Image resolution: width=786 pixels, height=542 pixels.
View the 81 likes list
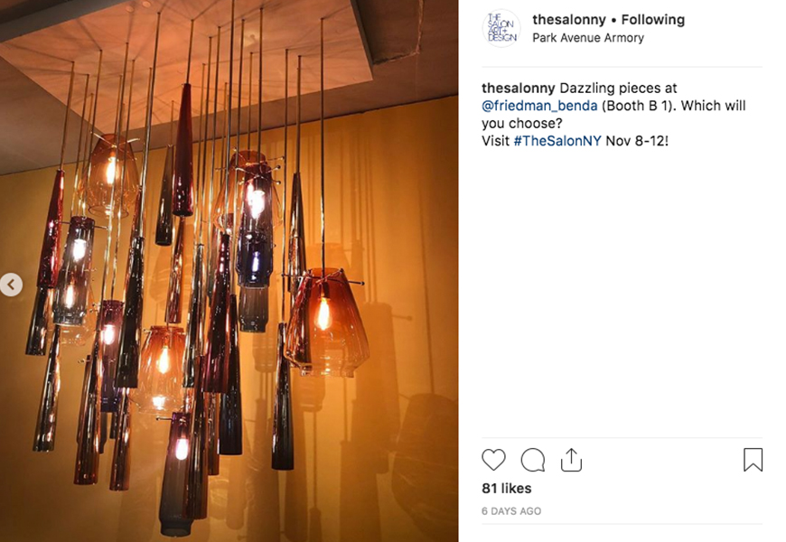506,488
